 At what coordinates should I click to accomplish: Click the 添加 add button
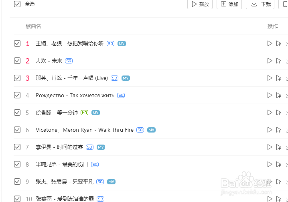(229, 4)
